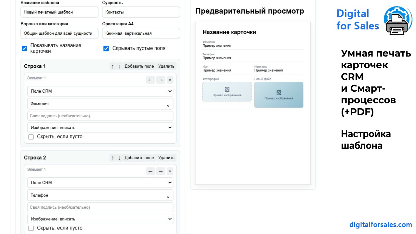Open 'Изображение: вписать' dropdown in Строка 2
The image size is (416, 234).
click(x=100, y=219)
